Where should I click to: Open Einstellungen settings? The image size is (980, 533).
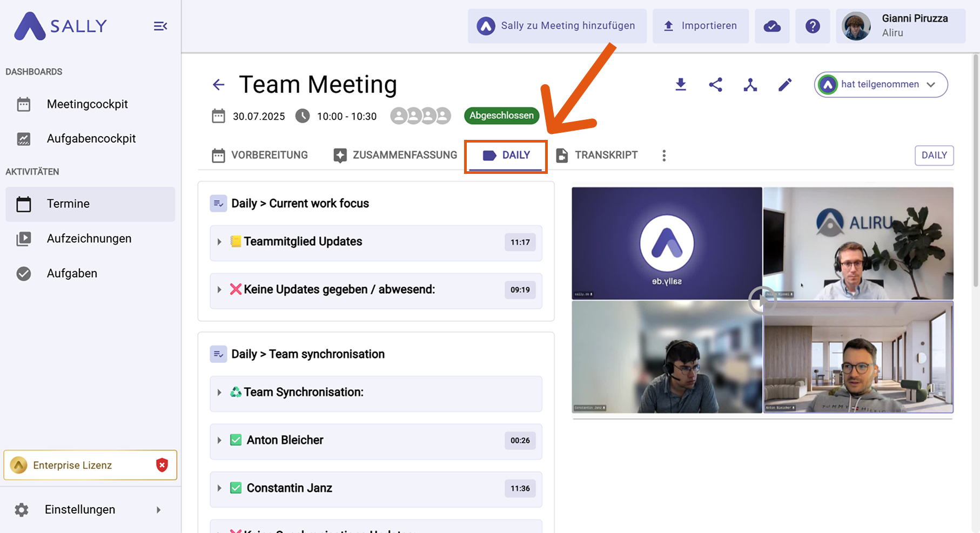click(x=80, y=510)
